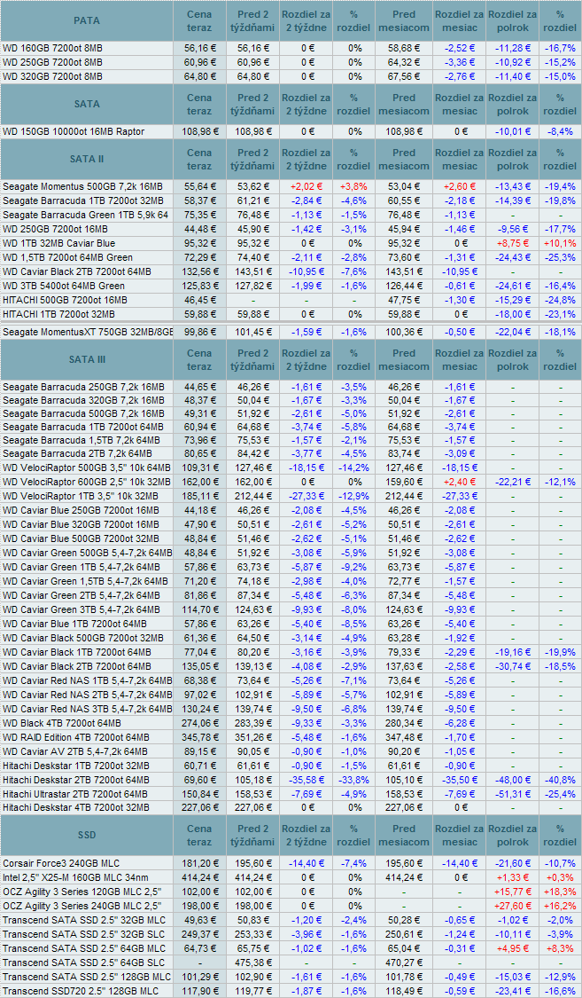Select WD Caviar Black 500GB 7200ot 32MB name
Screen dimensions: 582x998
(x=83, y=639)
